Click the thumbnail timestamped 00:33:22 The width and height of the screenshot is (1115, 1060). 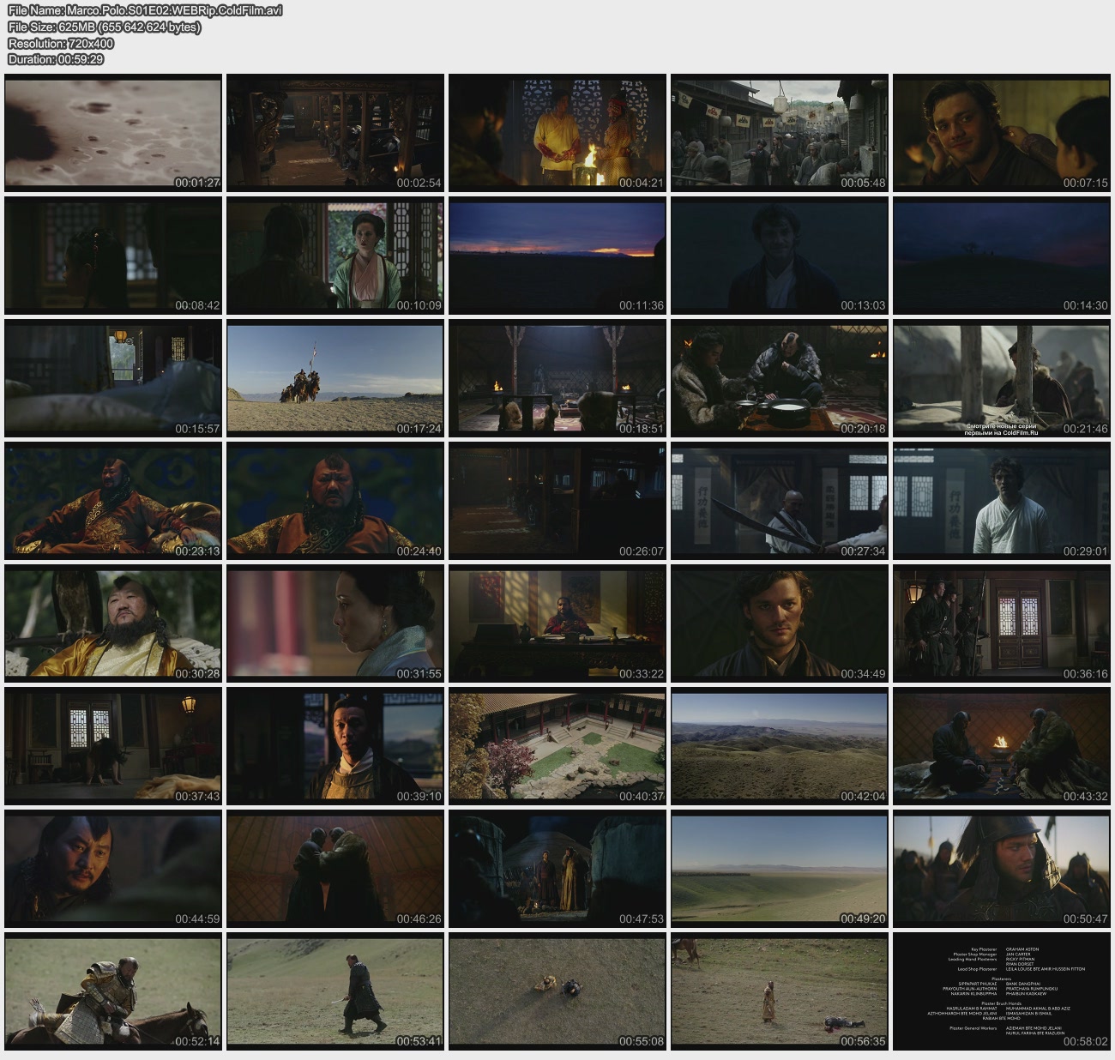tap(557, 624)
